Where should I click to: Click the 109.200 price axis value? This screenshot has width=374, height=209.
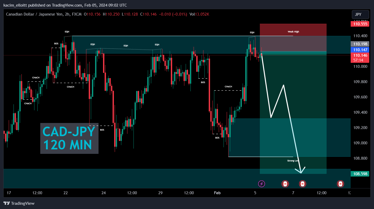coord(360,128)
